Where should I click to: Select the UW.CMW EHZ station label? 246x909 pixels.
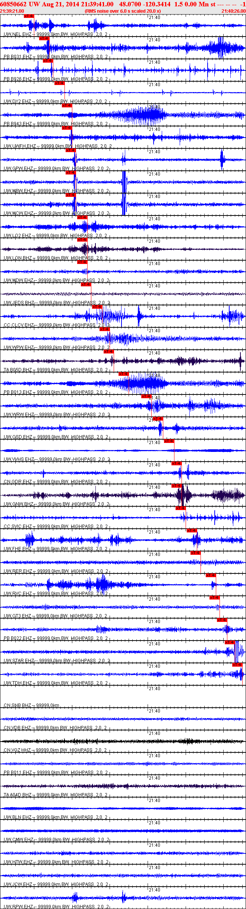[18, 840]
